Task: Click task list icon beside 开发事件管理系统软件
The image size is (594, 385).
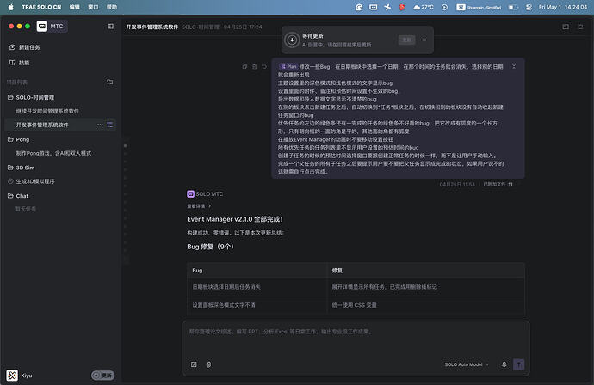Action: click(x=110, y=125)
